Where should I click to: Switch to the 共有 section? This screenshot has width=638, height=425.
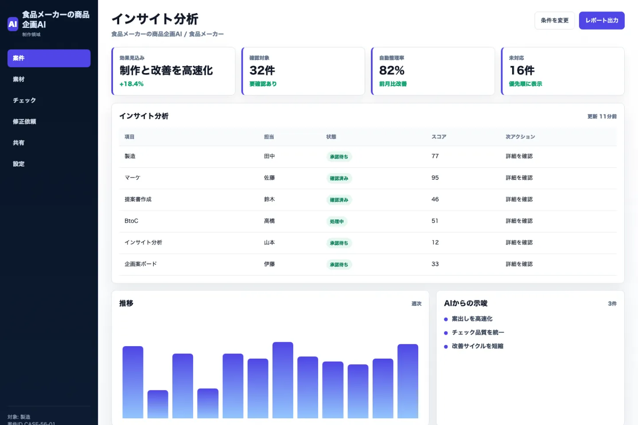click(x=49, y=143)
